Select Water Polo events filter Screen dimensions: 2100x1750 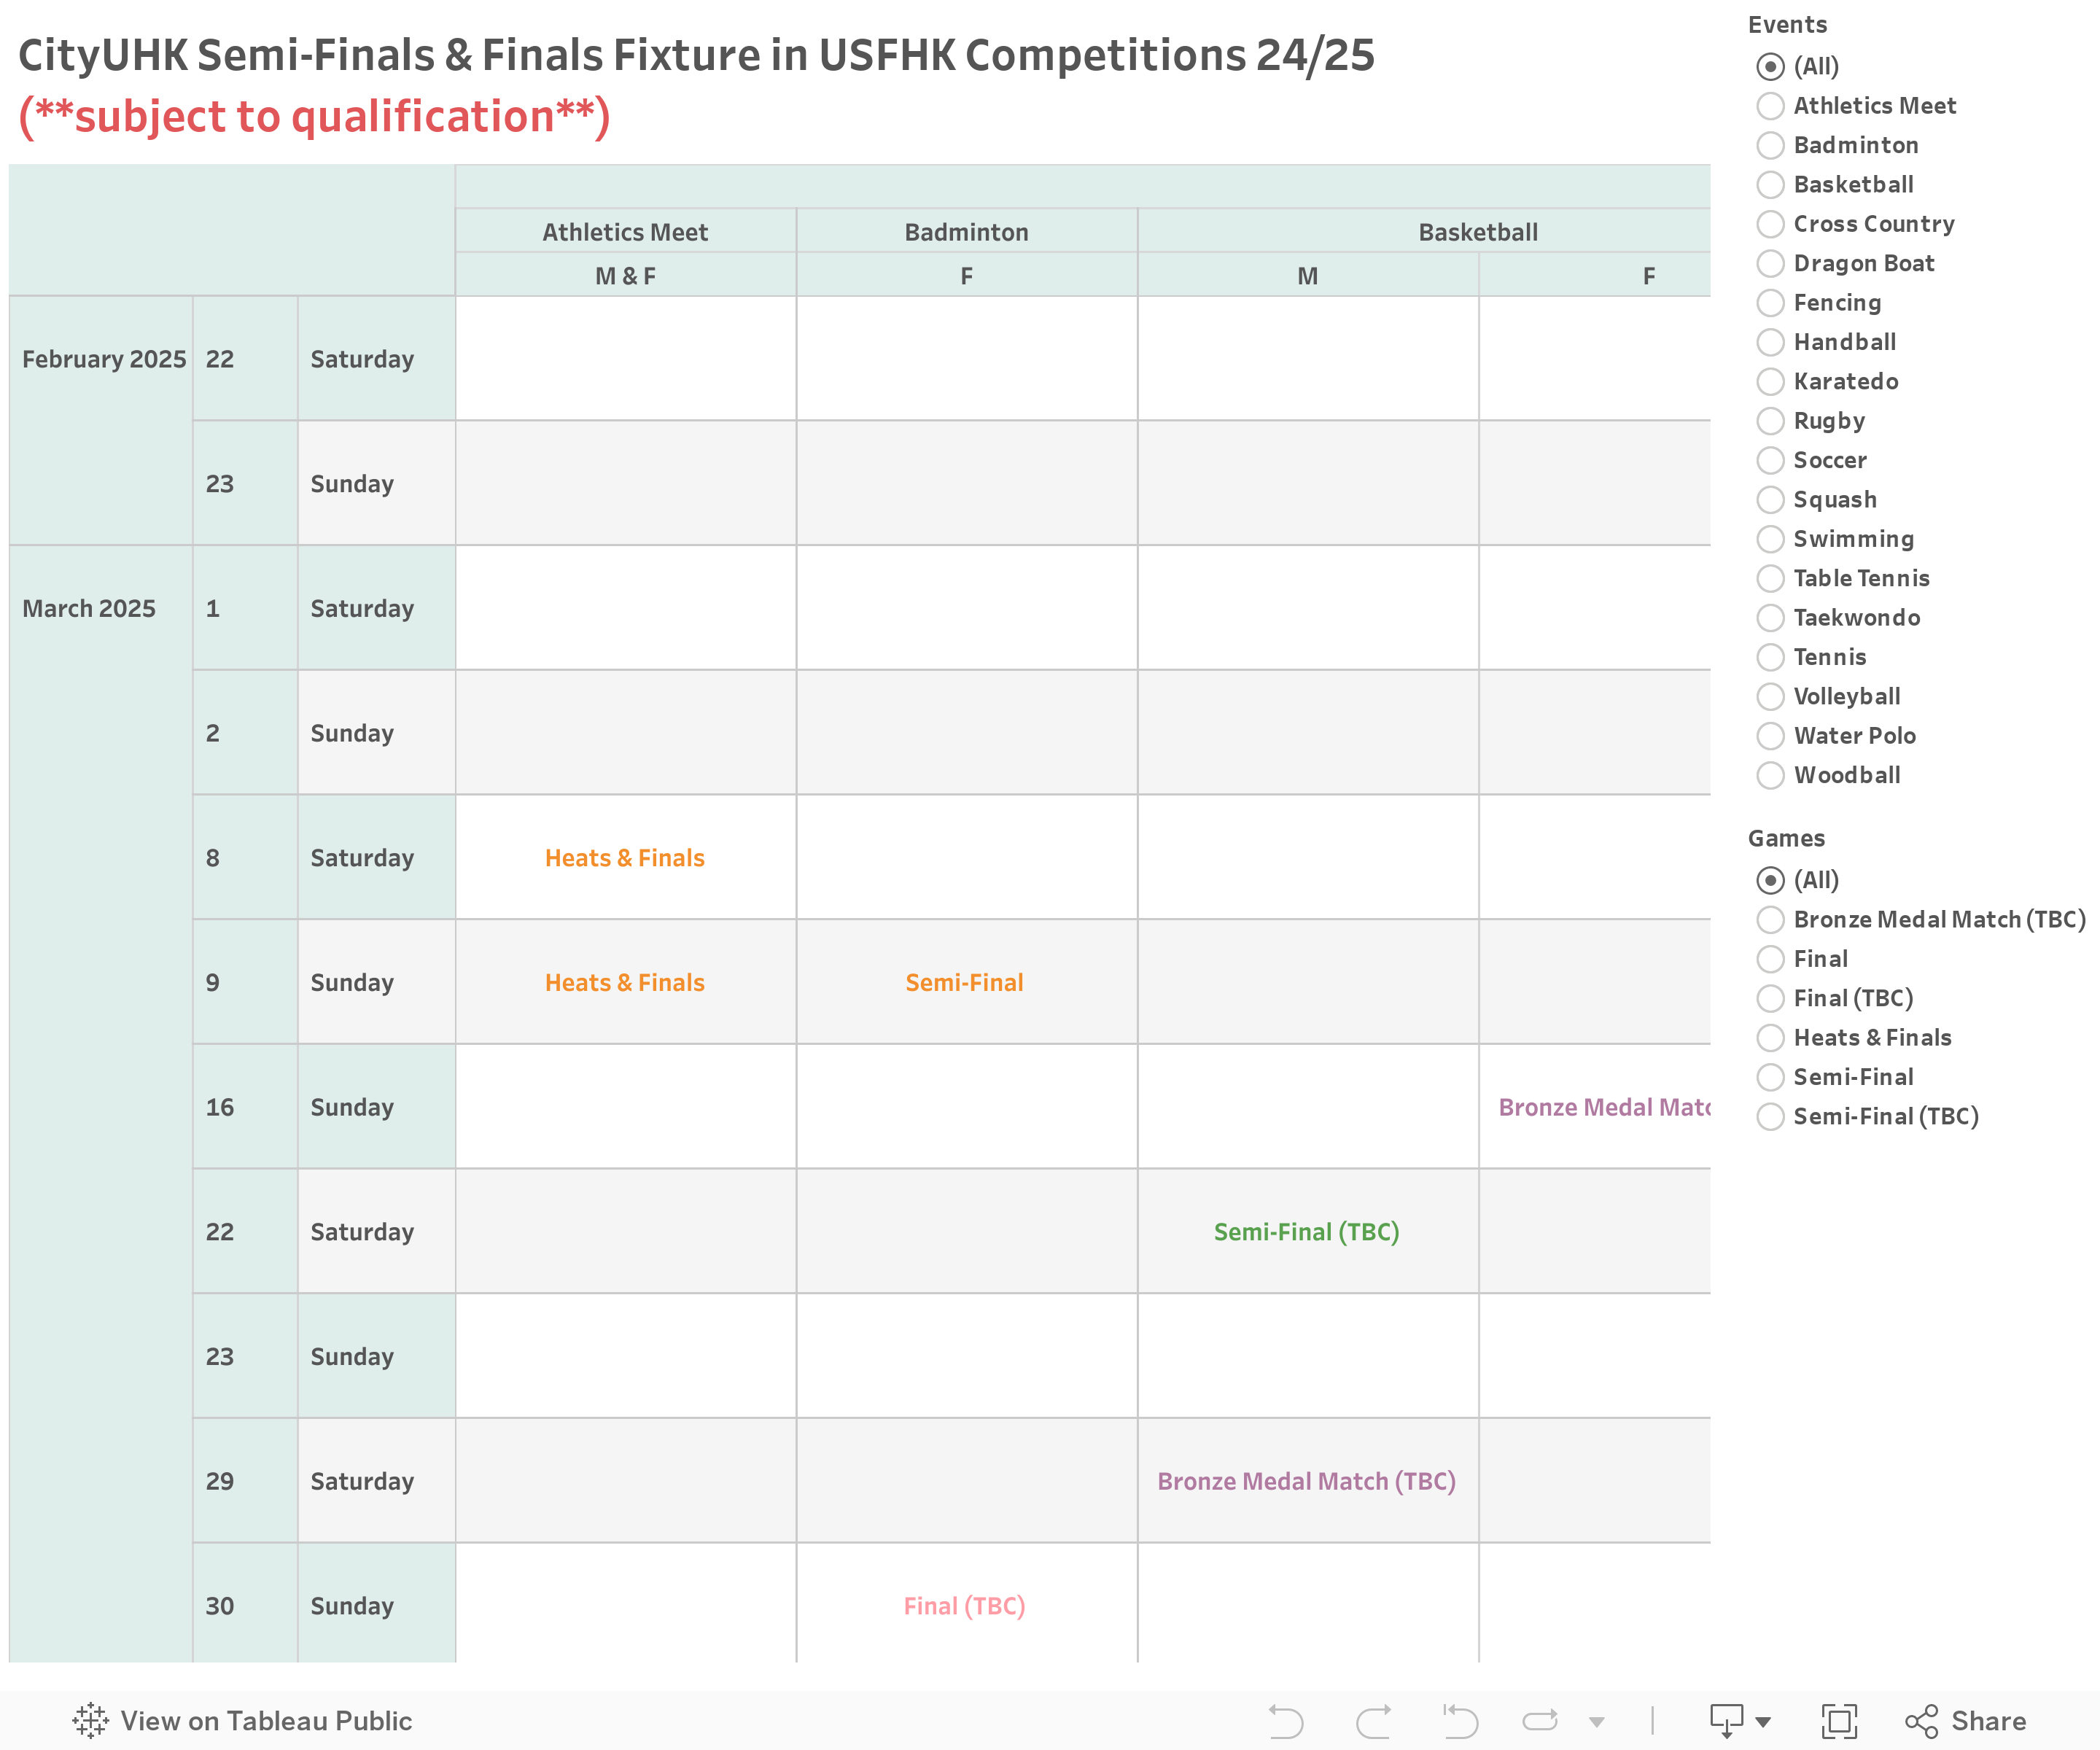click(1771, 736)
